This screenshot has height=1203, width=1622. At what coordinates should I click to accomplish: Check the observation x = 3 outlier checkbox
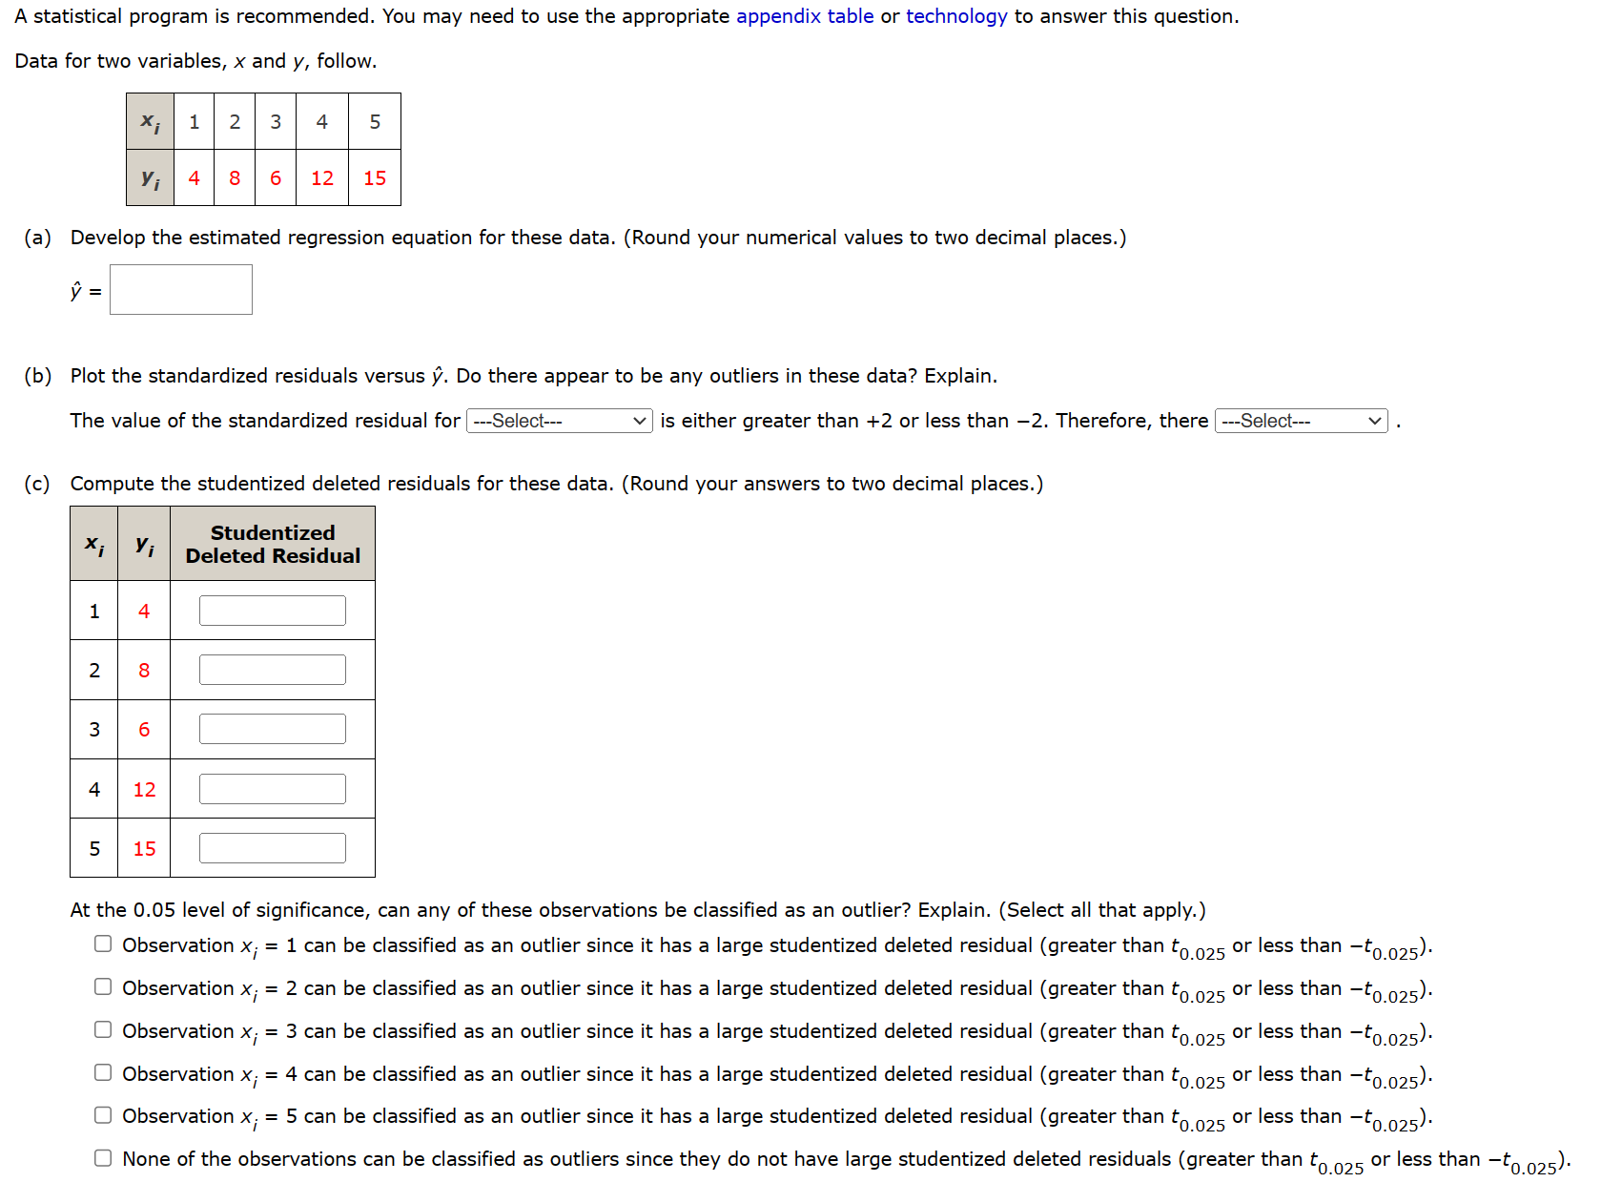pyautogui.click(x=102, y=1029)
